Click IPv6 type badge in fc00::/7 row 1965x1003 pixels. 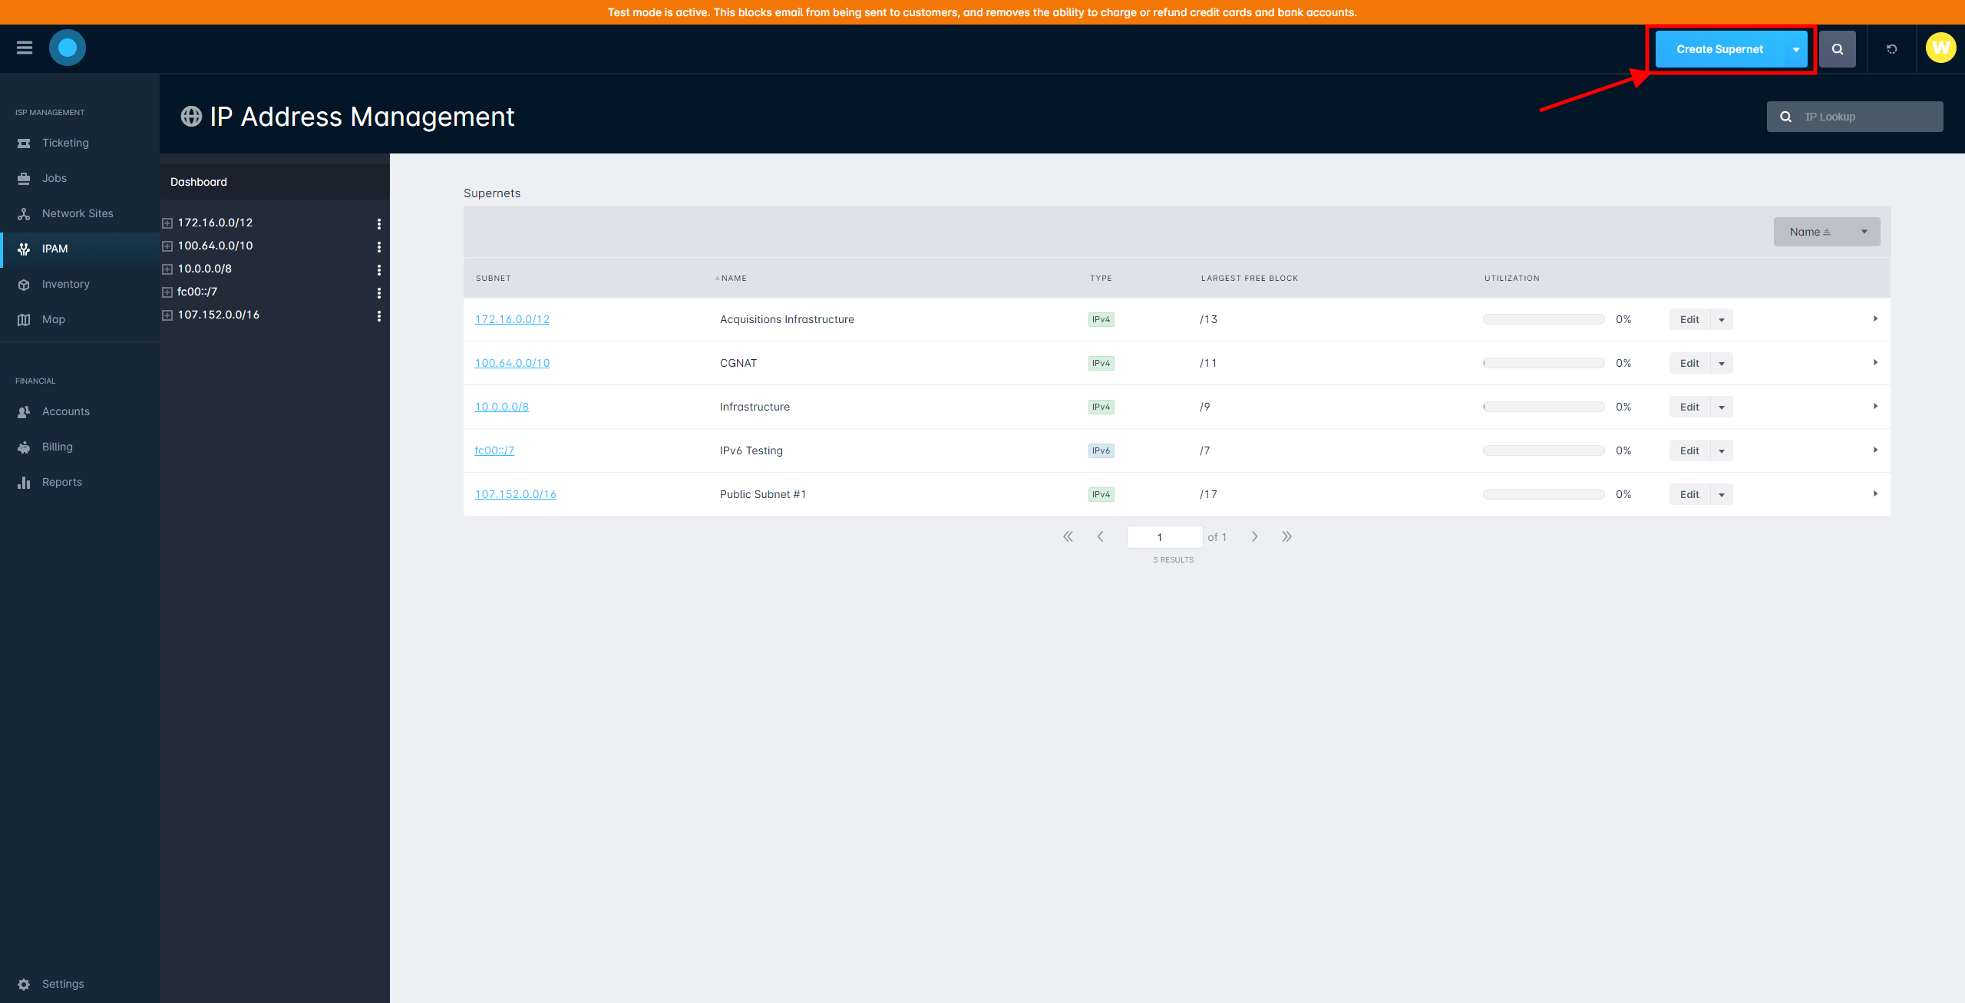(1101, 450)
